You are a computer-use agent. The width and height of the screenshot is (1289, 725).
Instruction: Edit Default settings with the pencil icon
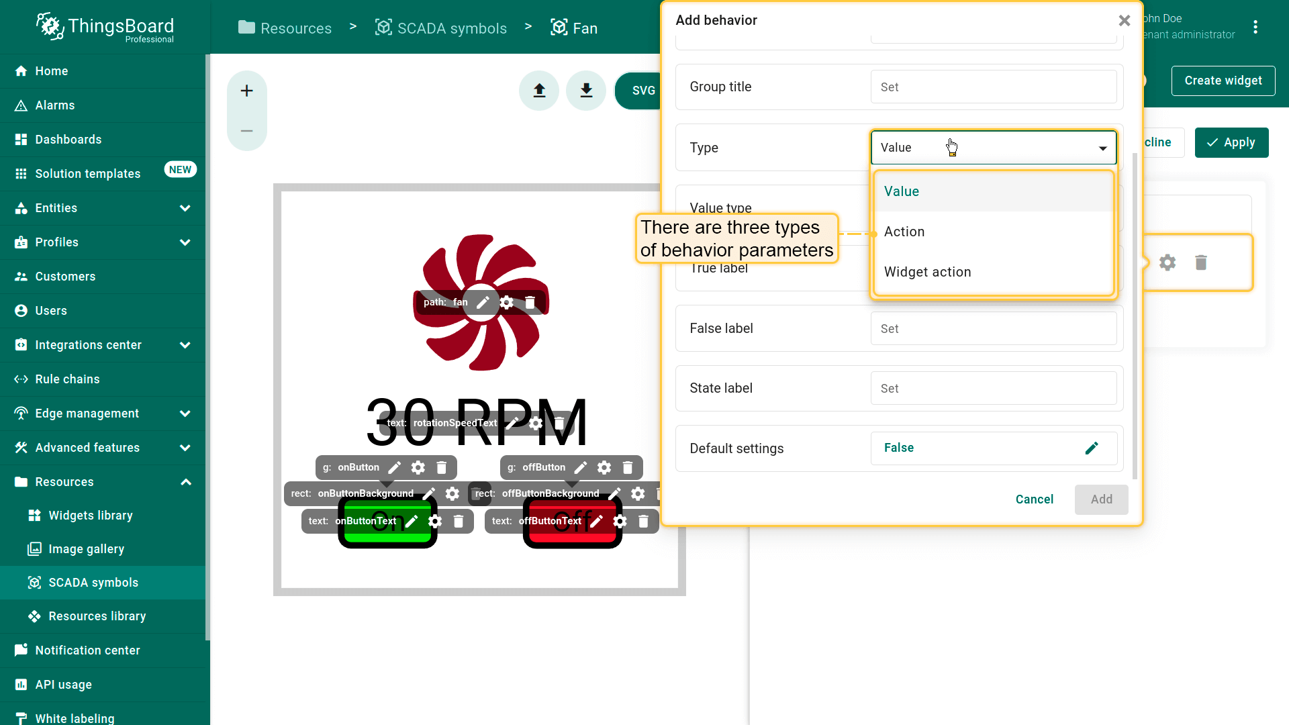coord(1092,448)
